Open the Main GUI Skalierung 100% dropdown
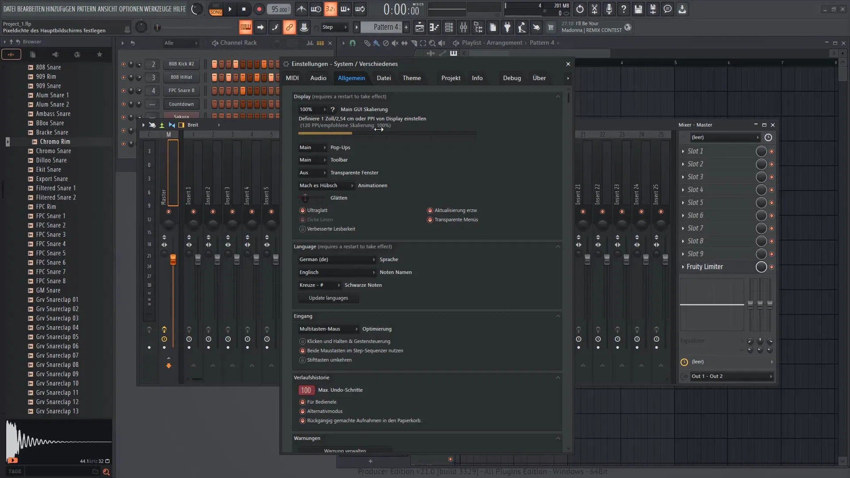 click(x=312, y=109)
